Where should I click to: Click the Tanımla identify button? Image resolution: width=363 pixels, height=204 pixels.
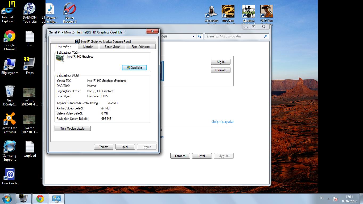tap(221, 70)
